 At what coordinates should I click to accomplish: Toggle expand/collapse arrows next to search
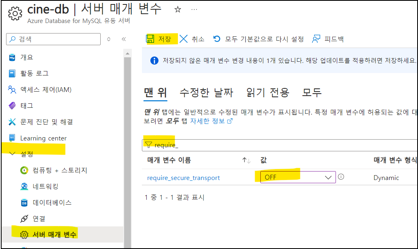coord(109,39)
